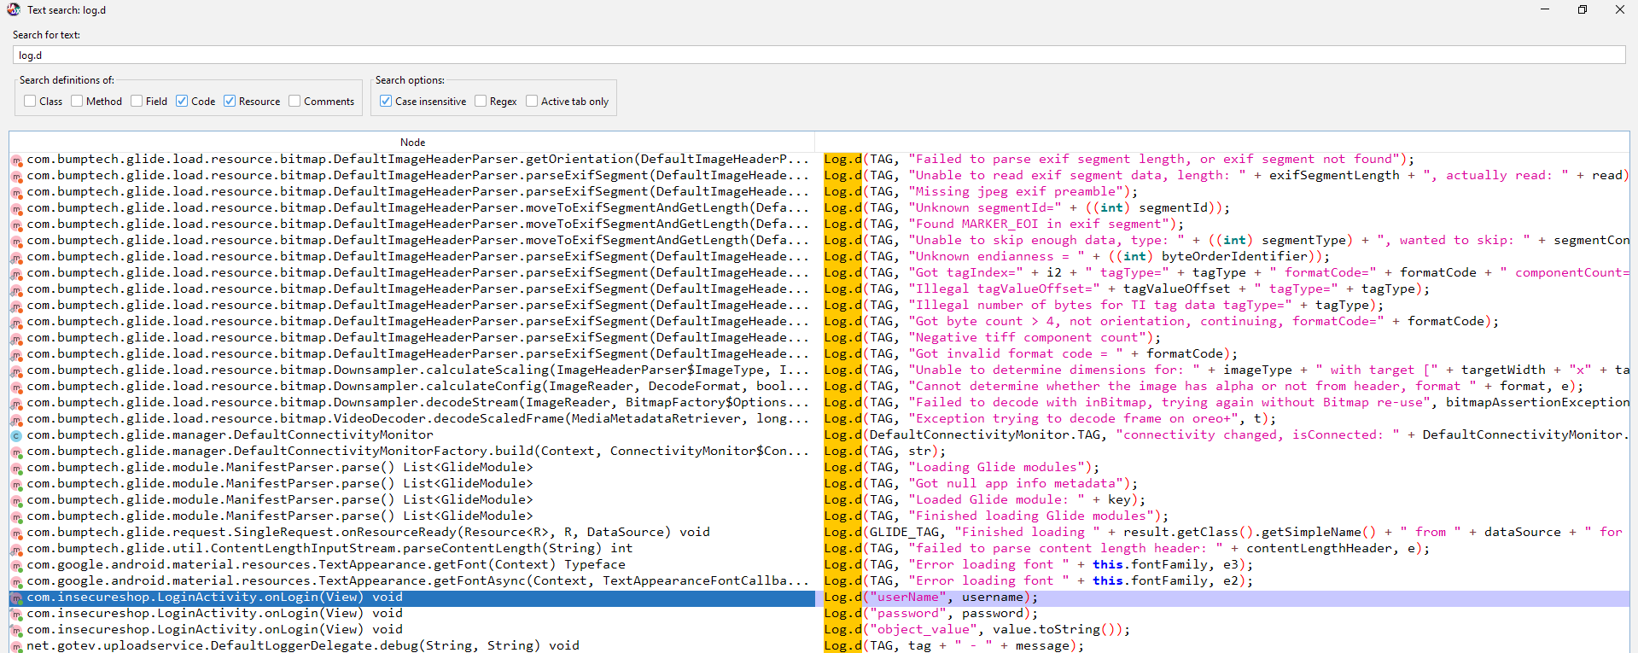Click the JADX app icon in title bar
The image size is (1638, 653).
13,9
